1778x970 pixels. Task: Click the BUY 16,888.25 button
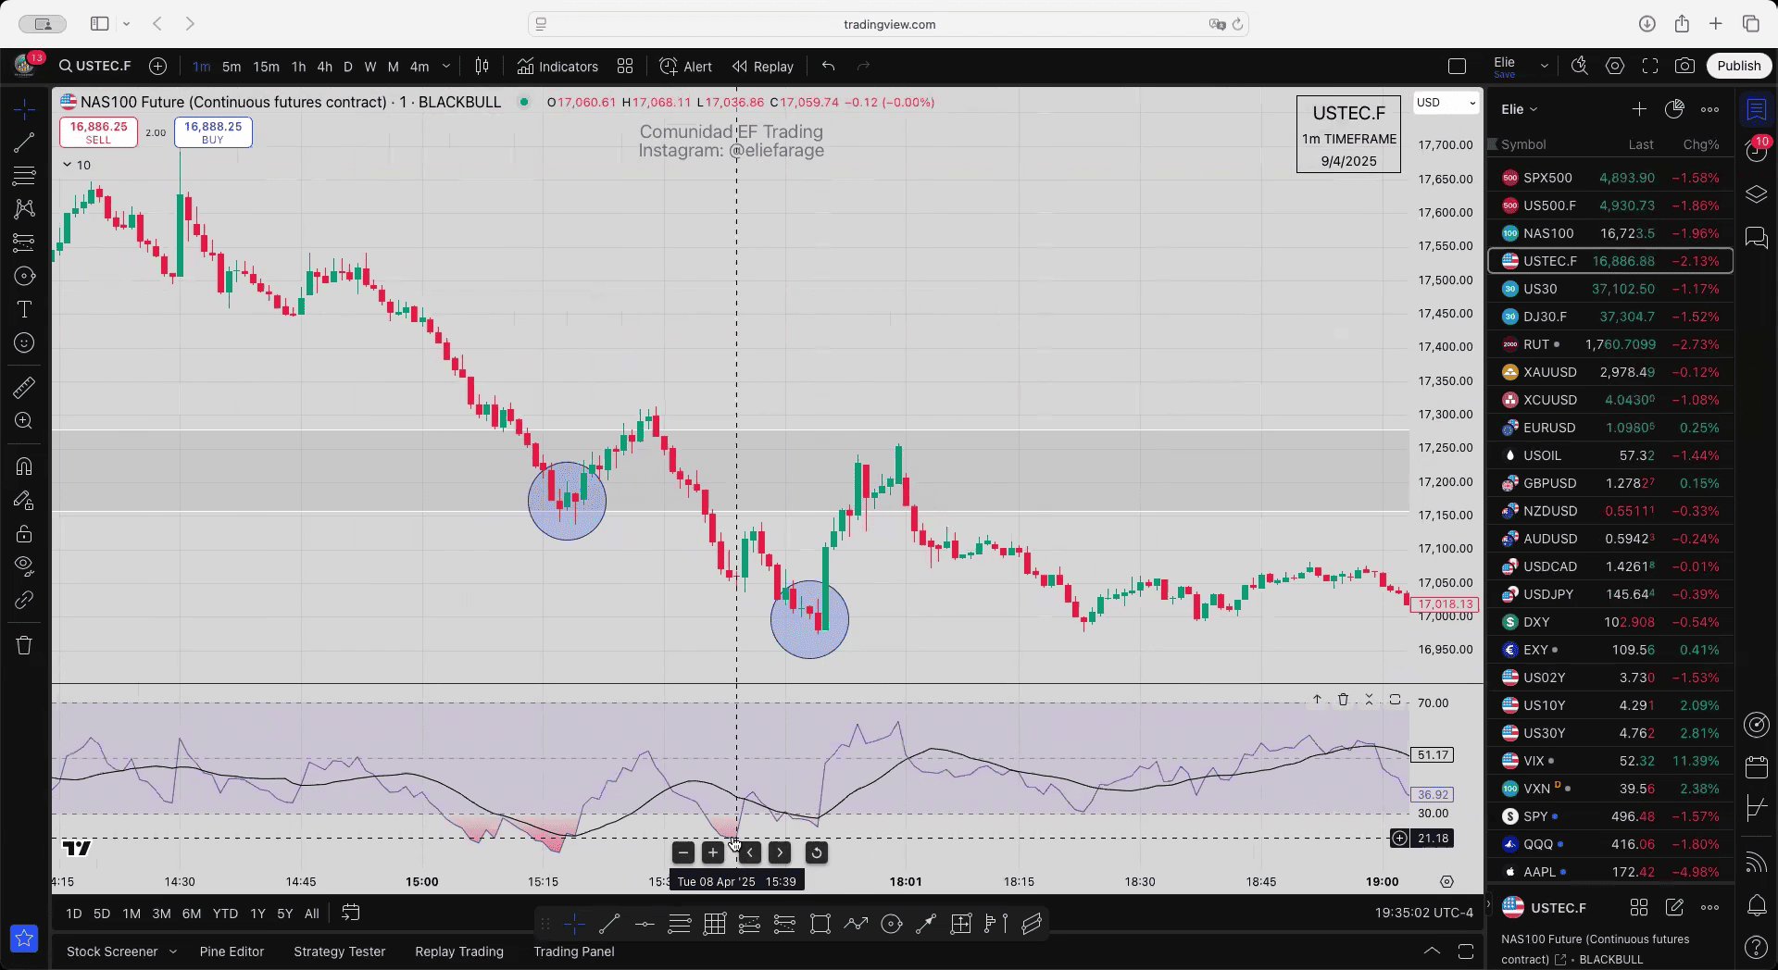[213, 132]
